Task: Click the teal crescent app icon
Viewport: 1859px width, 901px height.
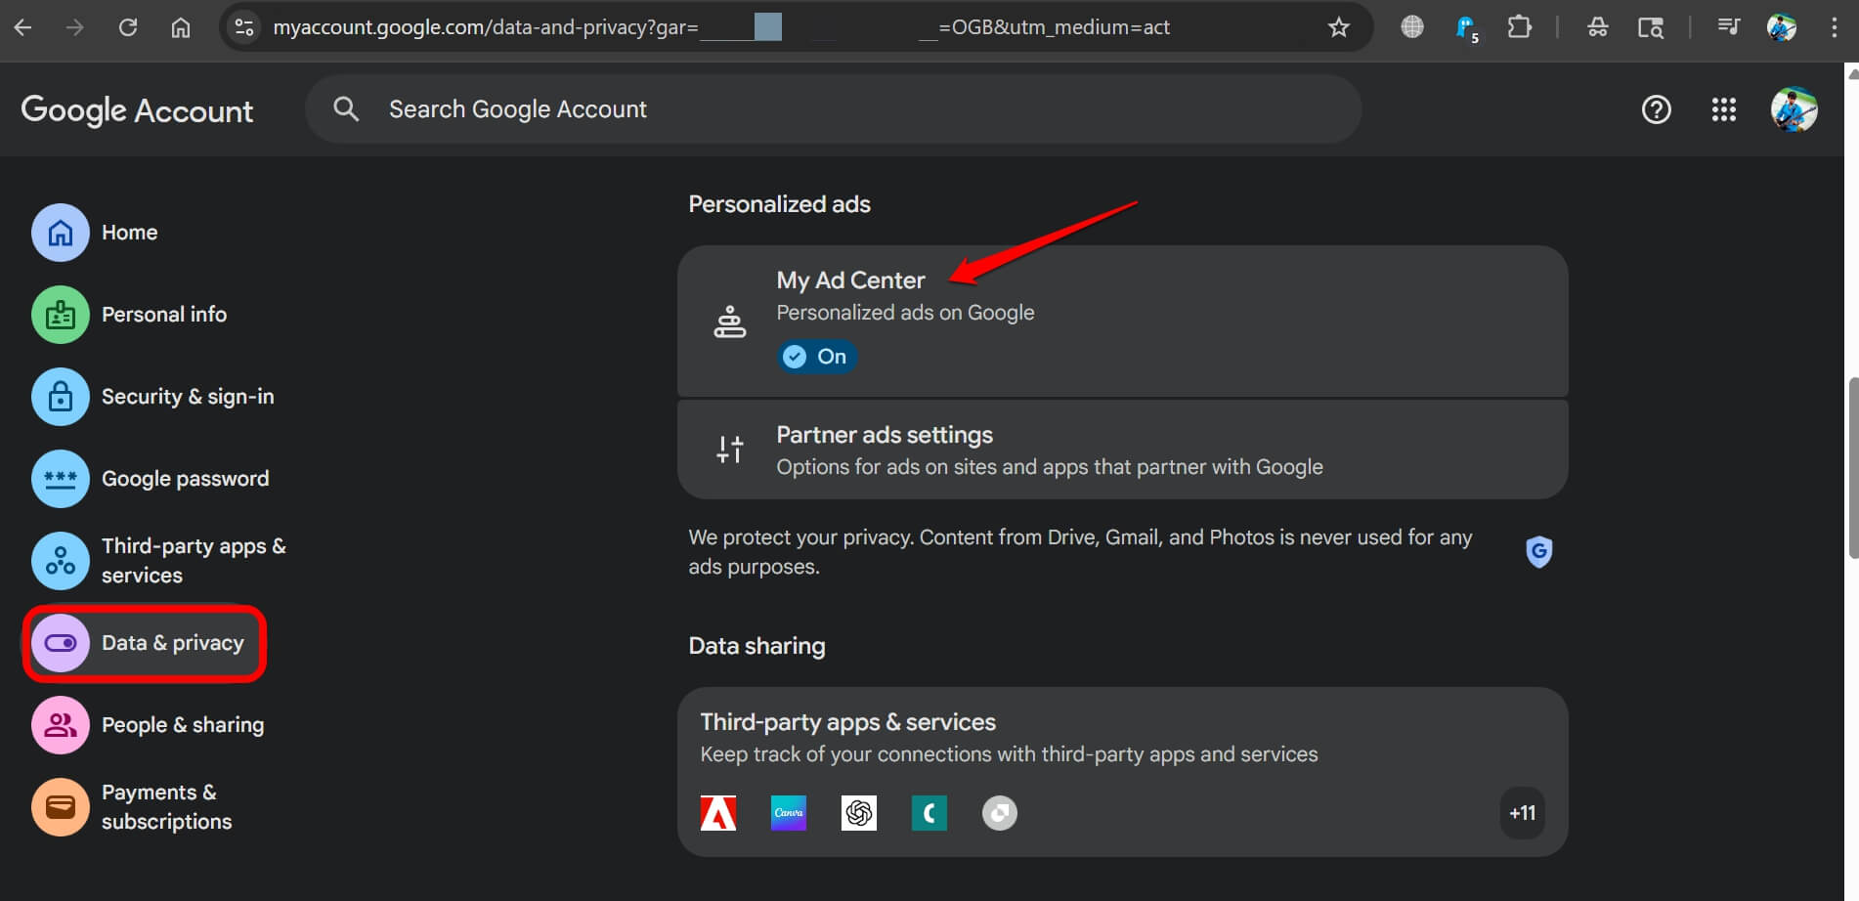Action: click(929, 813)
